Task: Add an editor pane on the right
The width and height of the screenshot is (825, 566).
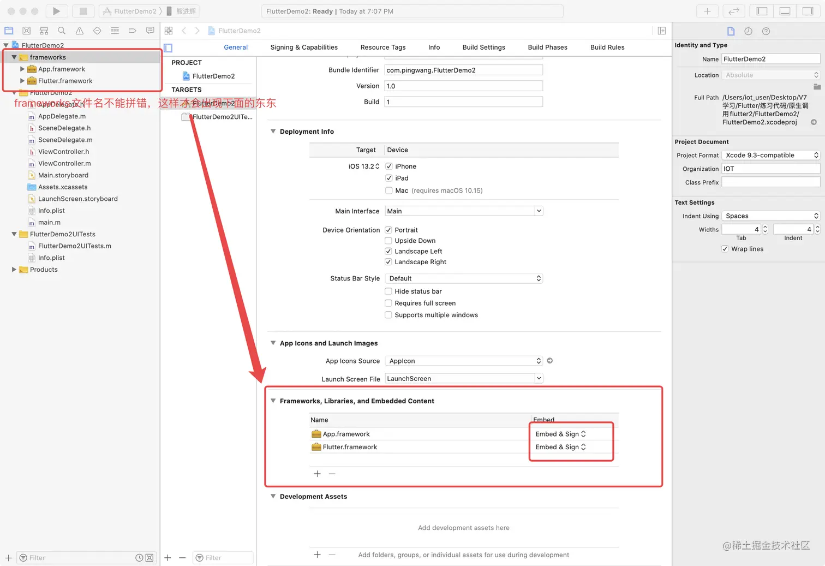Action: 662,31
